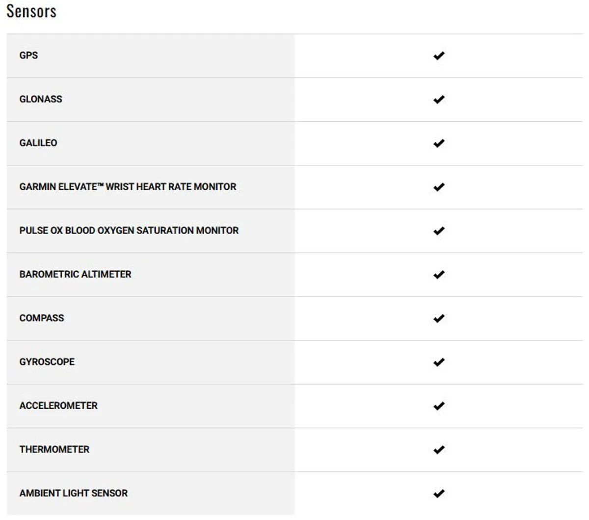The width and height of the screenshot is (589, 520).
Task: Click the checkmark icon in GPS row
Action: click(x=439, y=55)
